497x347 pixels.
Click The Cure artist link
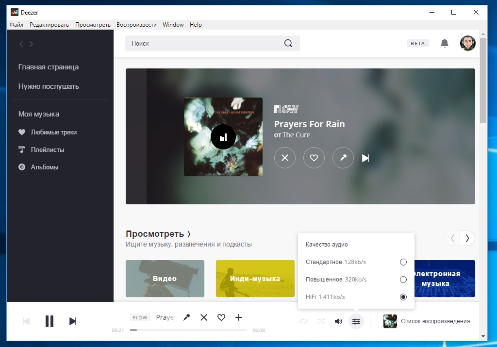pyautogui.click(x=297, y=135)
